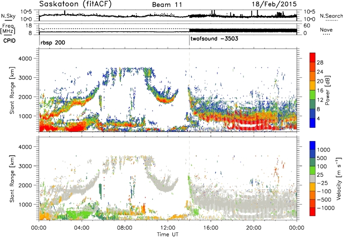Click the '16:00' time axis label

[211, 228]
